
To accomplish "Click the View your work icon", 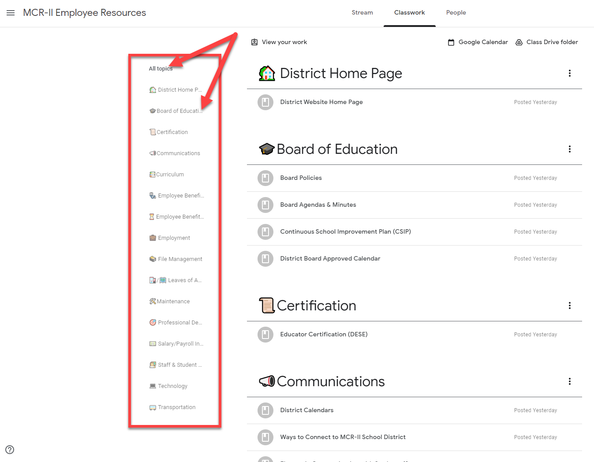I will click(x=254, y=42).
